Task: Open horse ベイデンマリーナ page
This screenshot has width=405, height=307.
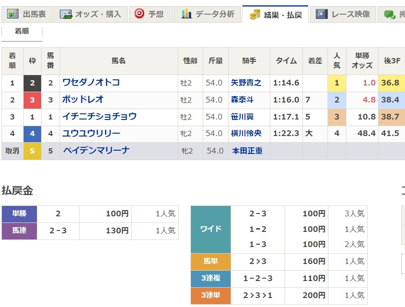Action: (96, 150)
